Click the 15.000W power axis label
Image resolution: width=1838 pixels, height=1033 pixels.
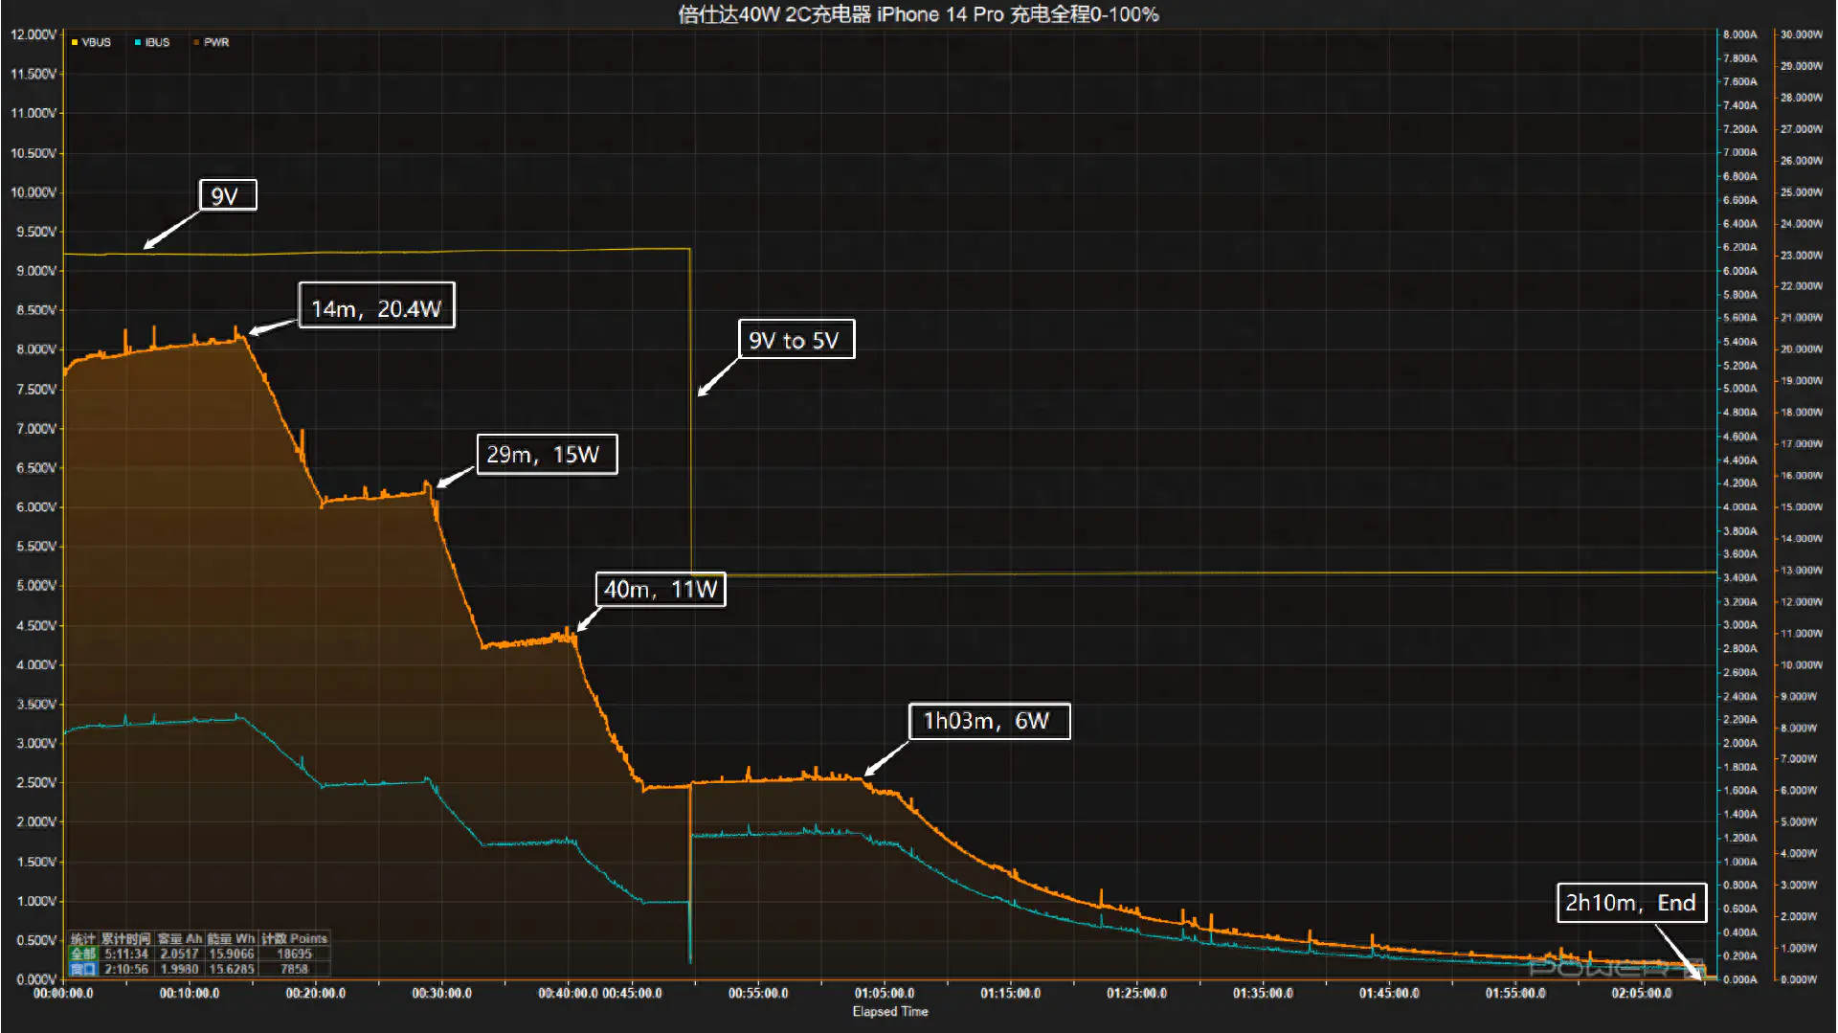[1802, 507]
